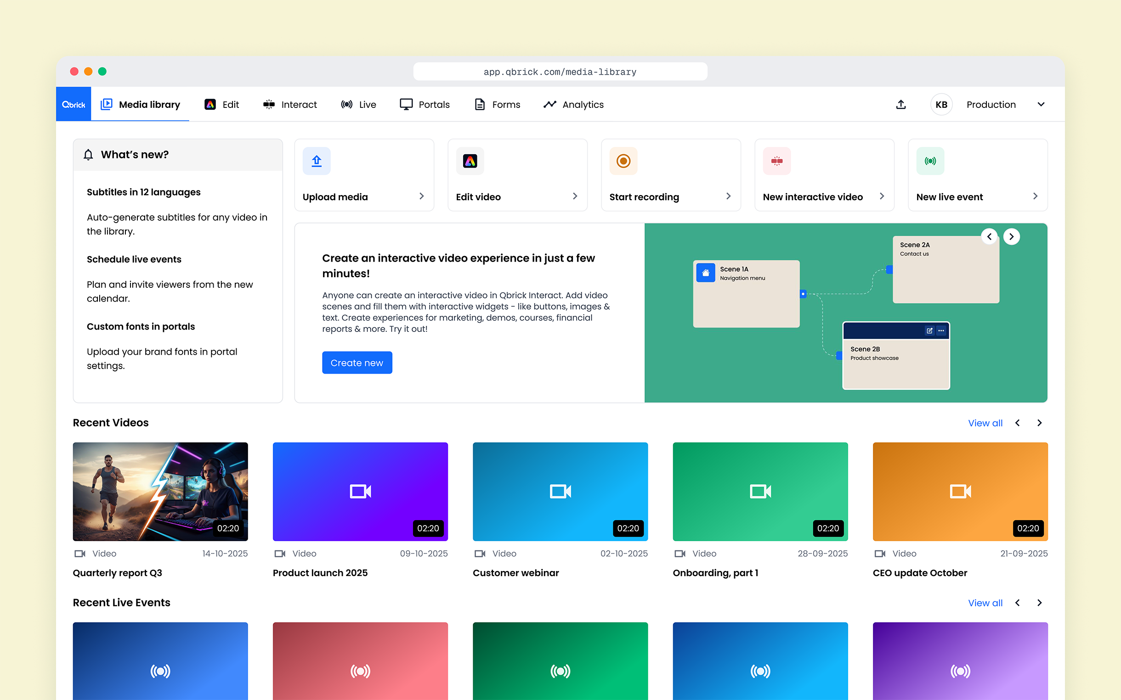Click the Scene 1A home icon
The height and width of the screenshot is (700, 1121).
(706, 273)
